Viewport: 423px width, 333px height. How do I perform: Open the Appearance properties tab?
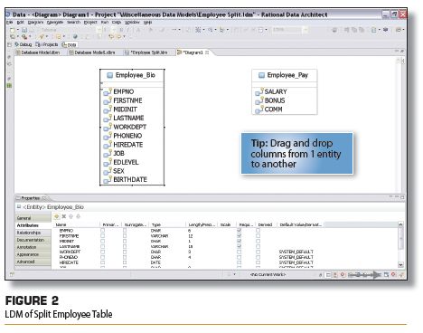click(x=33, y=254)
